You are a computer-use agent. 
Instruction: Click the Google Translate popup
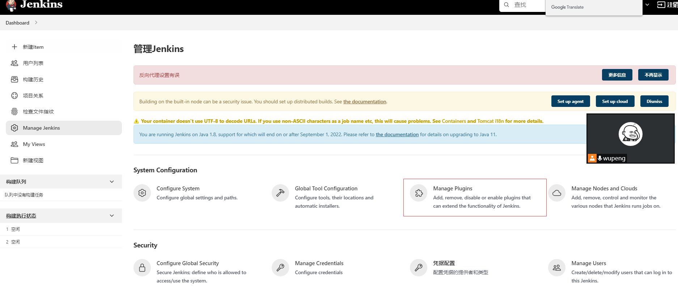pos(594,7)
